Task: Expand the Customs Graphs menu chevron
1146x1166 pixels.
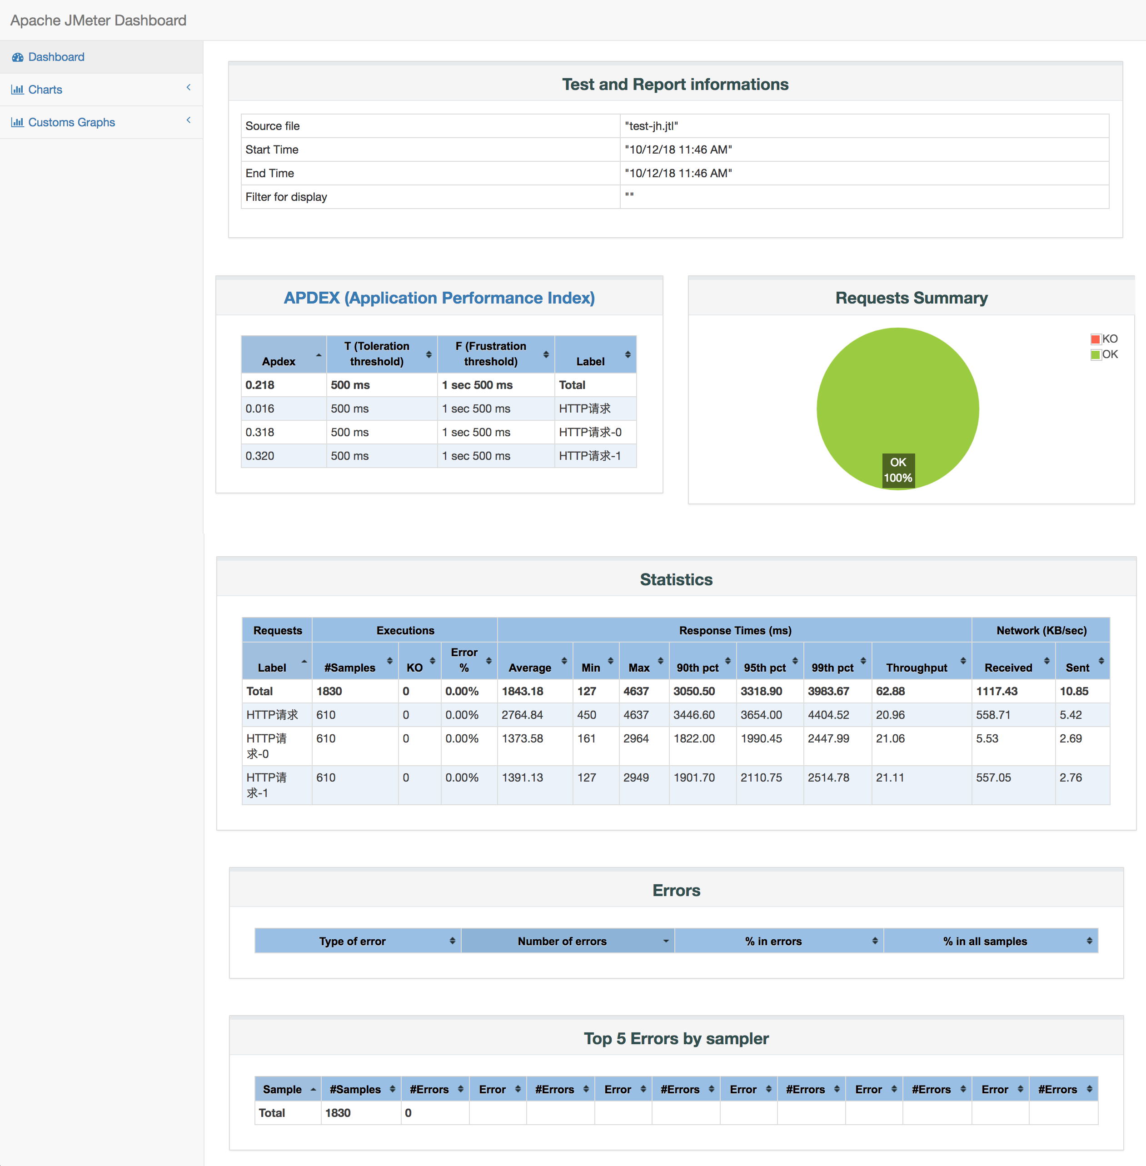Action: pos(189,120)
